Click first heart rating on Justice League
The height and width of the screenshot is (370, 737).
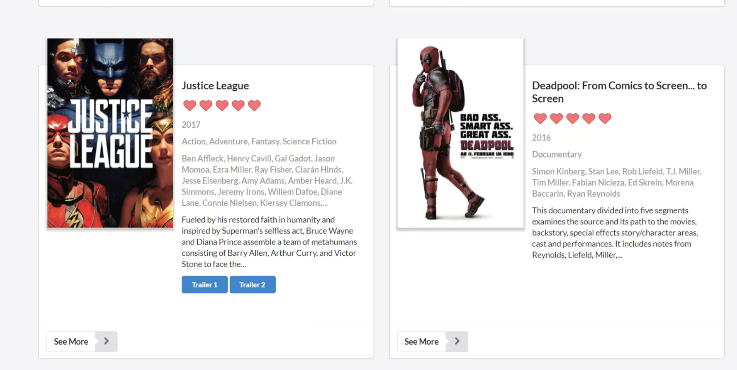(x=189, y=106)
